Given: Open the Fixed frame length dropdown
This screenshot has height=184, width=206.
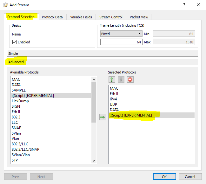Looking at the screenshot, I should (x=121, y=34).
